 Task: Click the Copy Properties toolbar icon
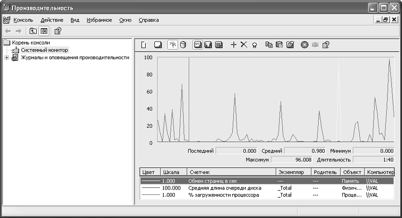point(269,45)
